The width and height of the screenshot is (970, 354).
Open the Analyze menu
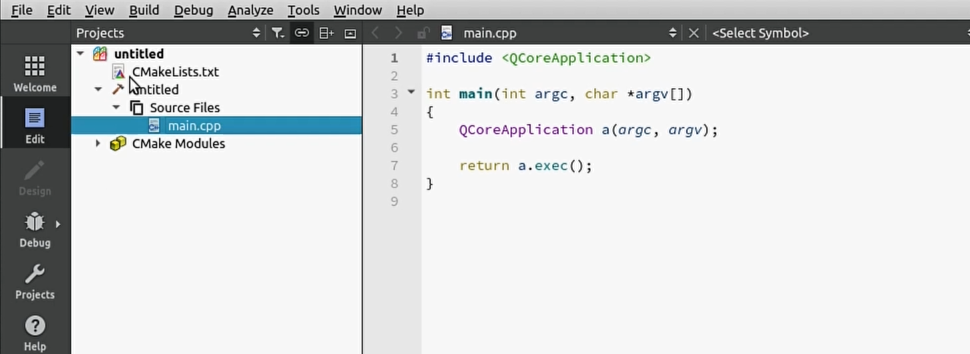[250, 10]
